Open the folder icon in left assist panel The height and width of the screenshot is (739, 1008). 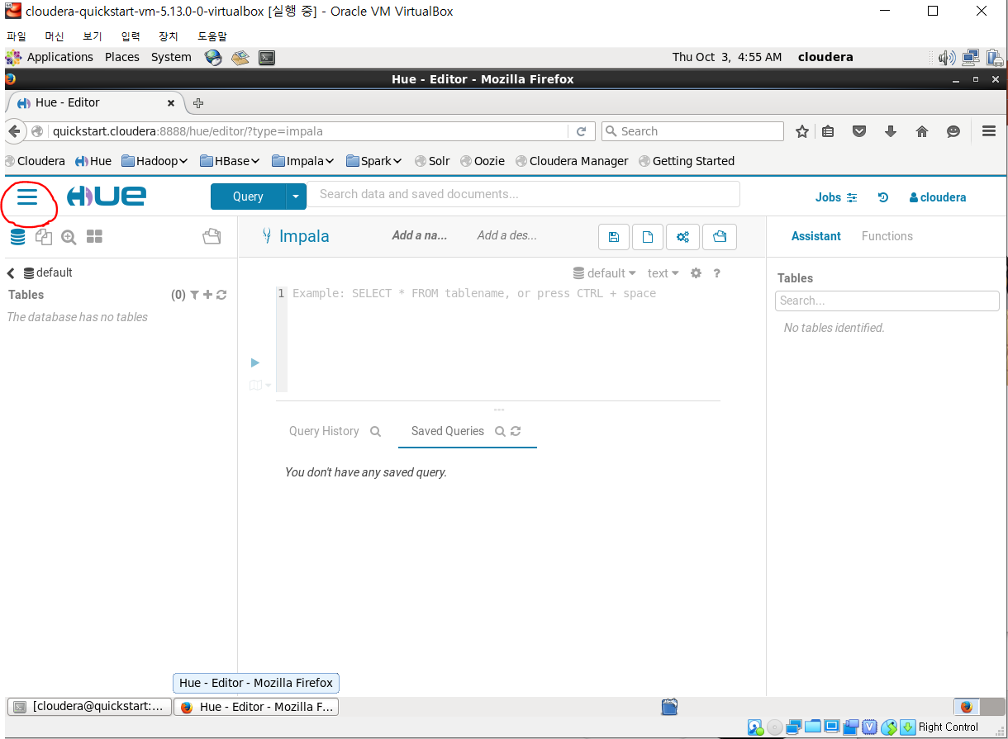click(x=212, y=237)
